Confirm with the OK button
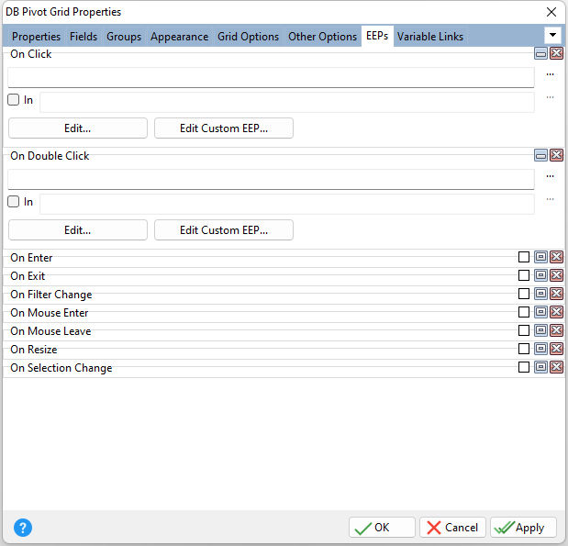This screenshot has height=546, width=568. pos(382,527)
